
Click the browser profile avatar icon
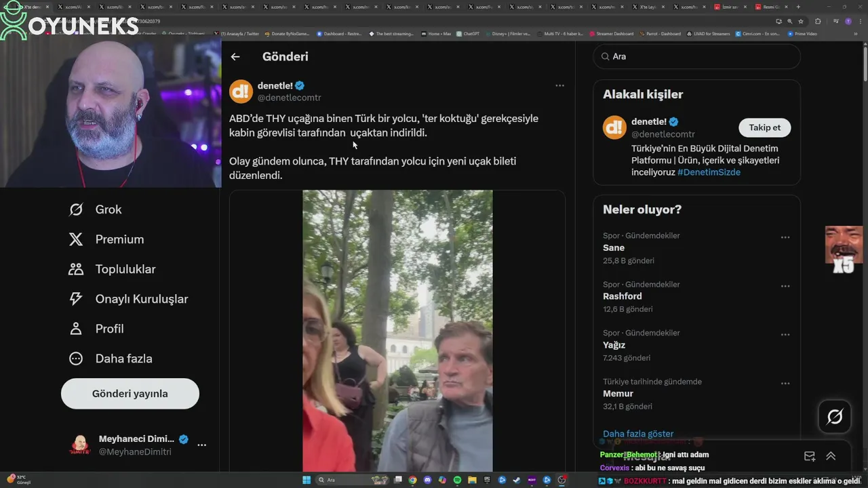(x=848, y=21)
